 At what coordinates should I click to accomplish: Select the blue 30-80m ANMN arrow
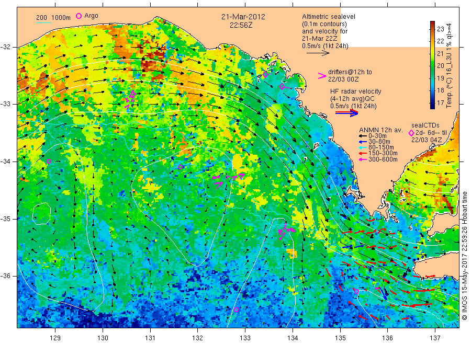click(363, 142)
